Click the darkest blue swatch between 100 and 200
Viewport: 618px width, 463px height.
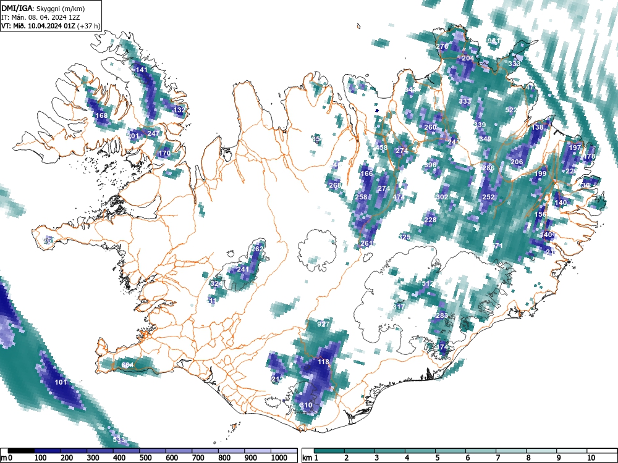tap(48, 451)
